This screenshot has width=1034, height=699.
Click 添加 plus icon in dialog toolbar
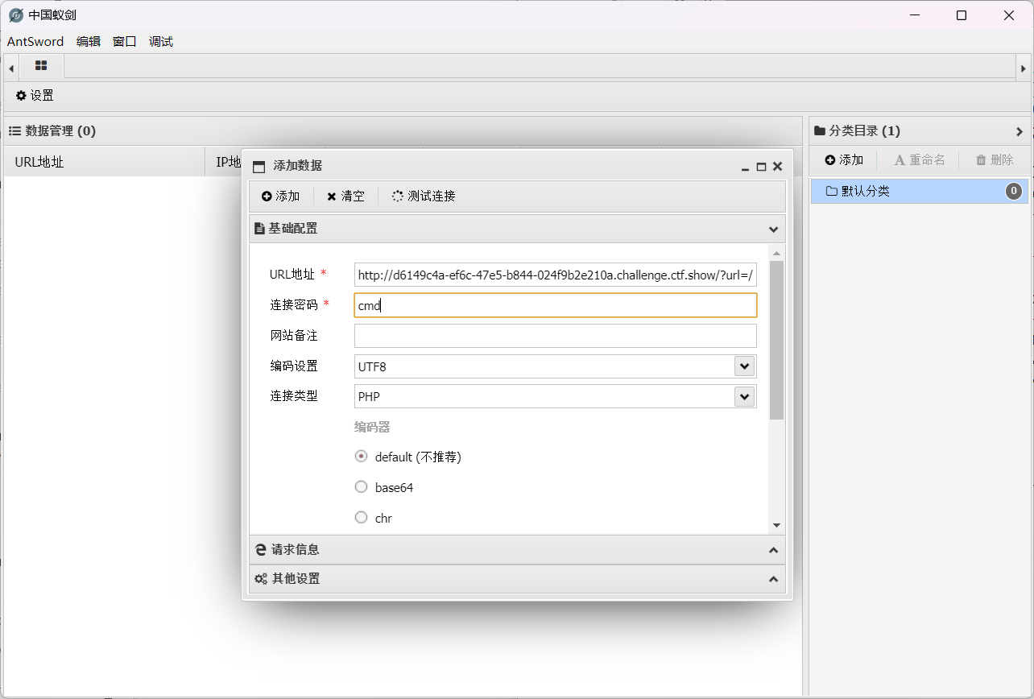point(280,196)
